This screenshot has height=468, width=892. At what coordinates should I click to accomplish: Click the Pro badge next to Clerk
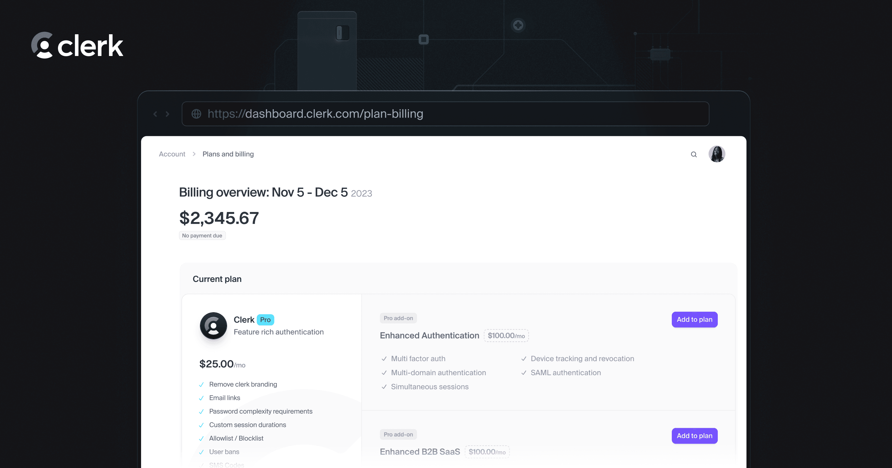click(x=266, y=320)
